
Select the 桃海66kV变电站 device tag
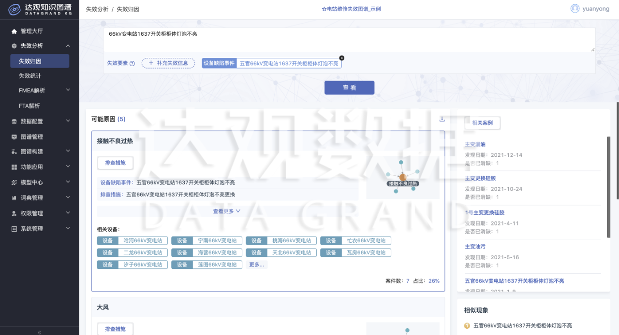point(281,240)
